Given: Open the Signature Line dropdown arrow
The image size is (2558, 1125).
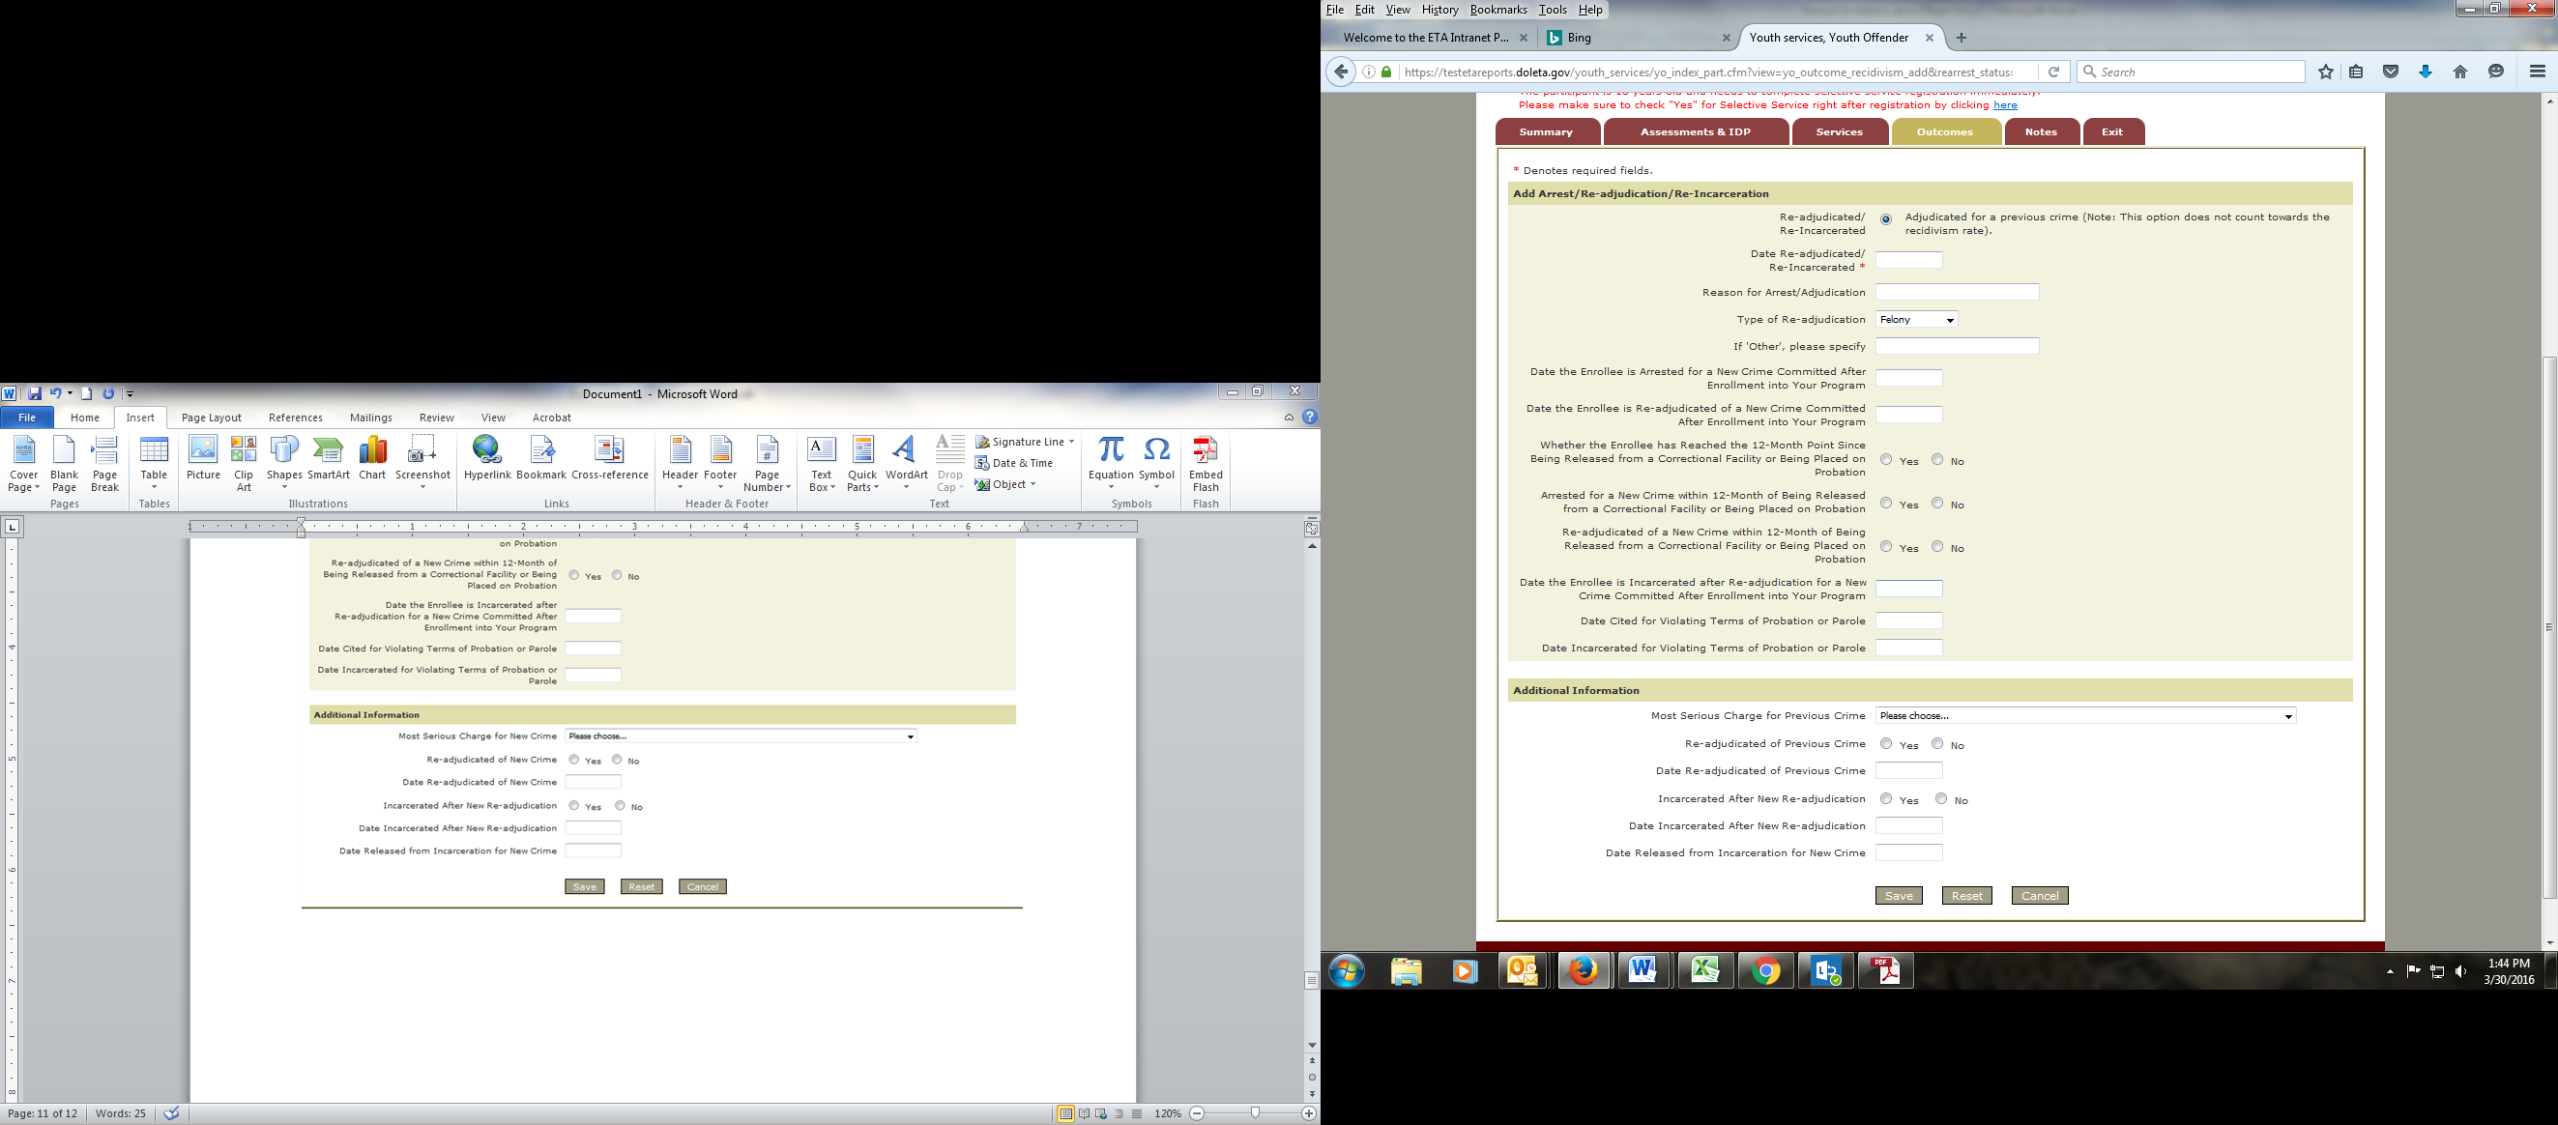Looking at the screenshot, I should (x=1071, y=442).
